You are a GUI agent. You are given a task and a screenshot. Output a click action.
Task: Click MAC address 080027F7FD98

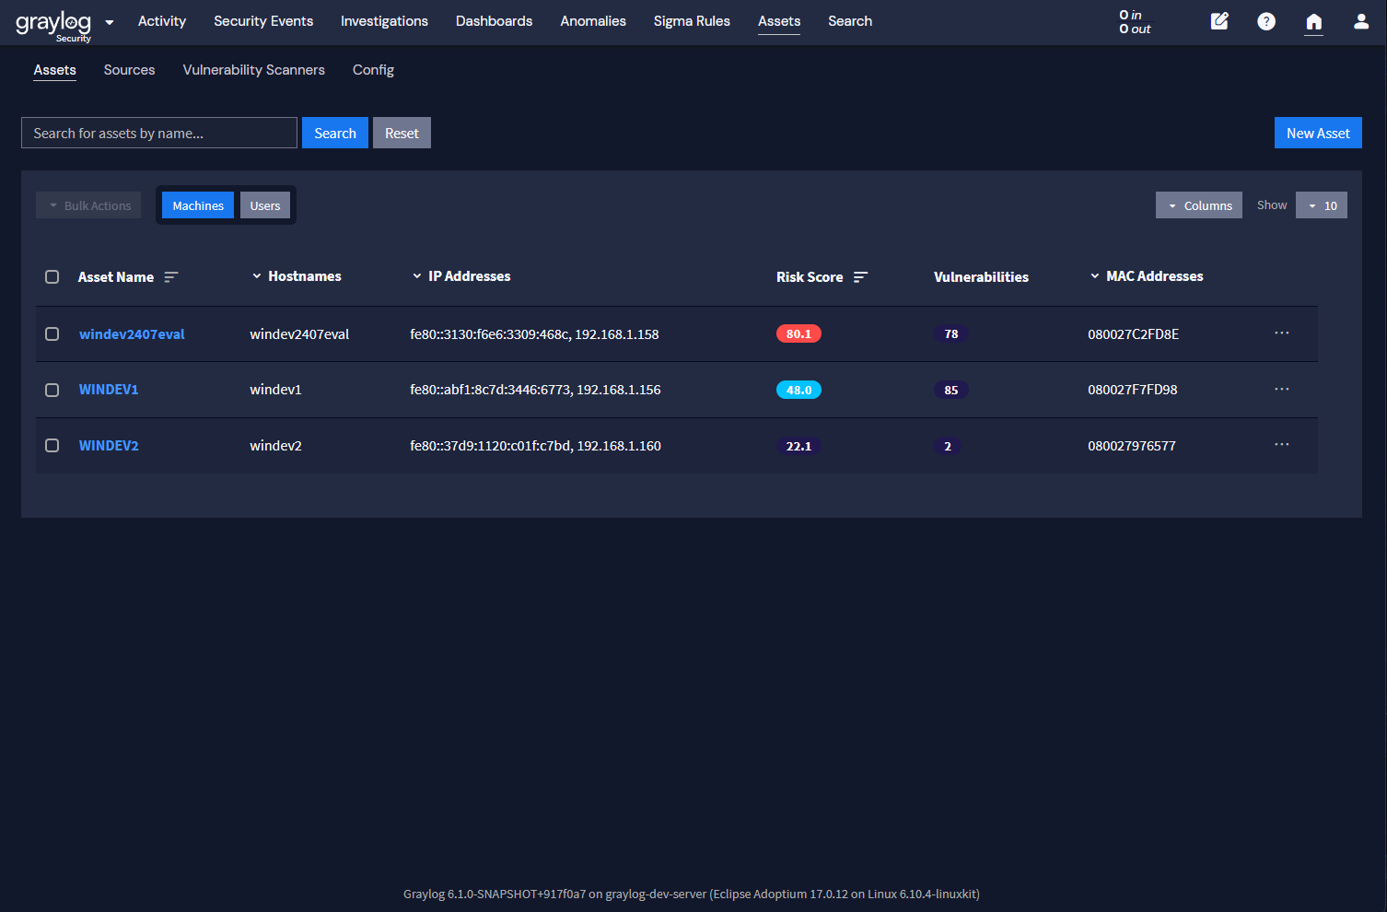pos(1133,390)
